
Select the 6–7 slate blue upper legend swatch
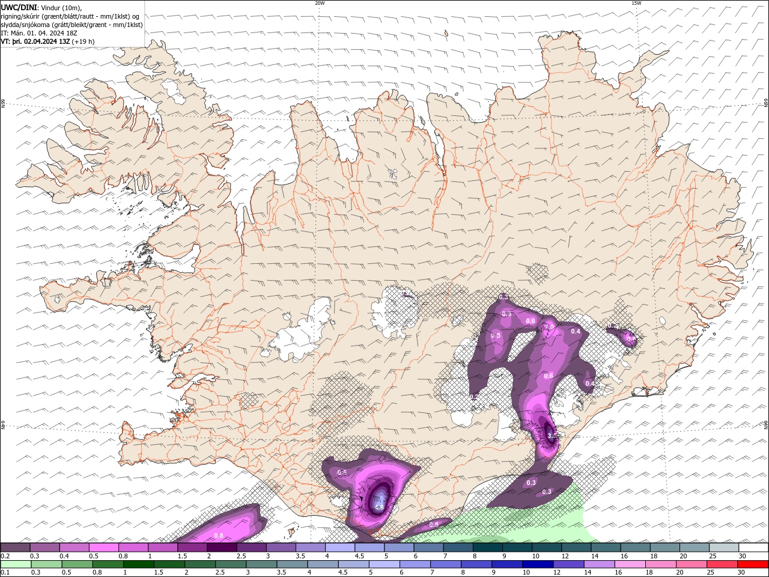[428, 548]
